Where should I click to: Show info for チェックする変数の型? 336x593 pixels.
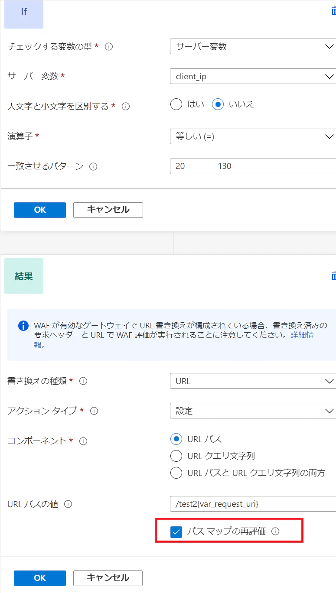pos(109,46)
